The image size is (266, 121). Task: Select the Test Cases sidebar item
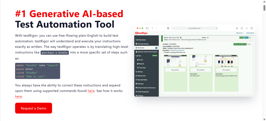click(147, 48)
